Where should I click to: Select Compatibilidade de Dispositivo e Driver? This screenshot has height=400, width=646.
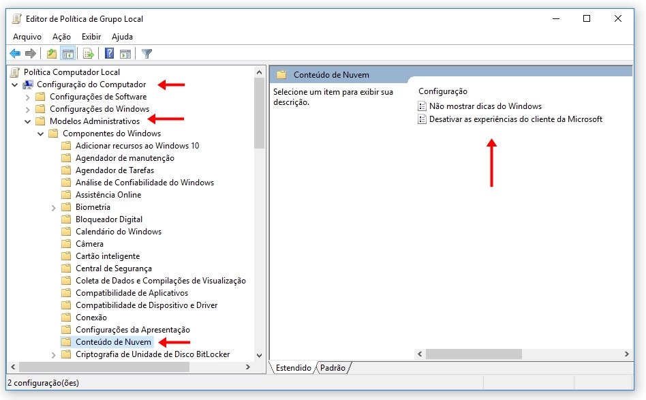tap(147, 305)
